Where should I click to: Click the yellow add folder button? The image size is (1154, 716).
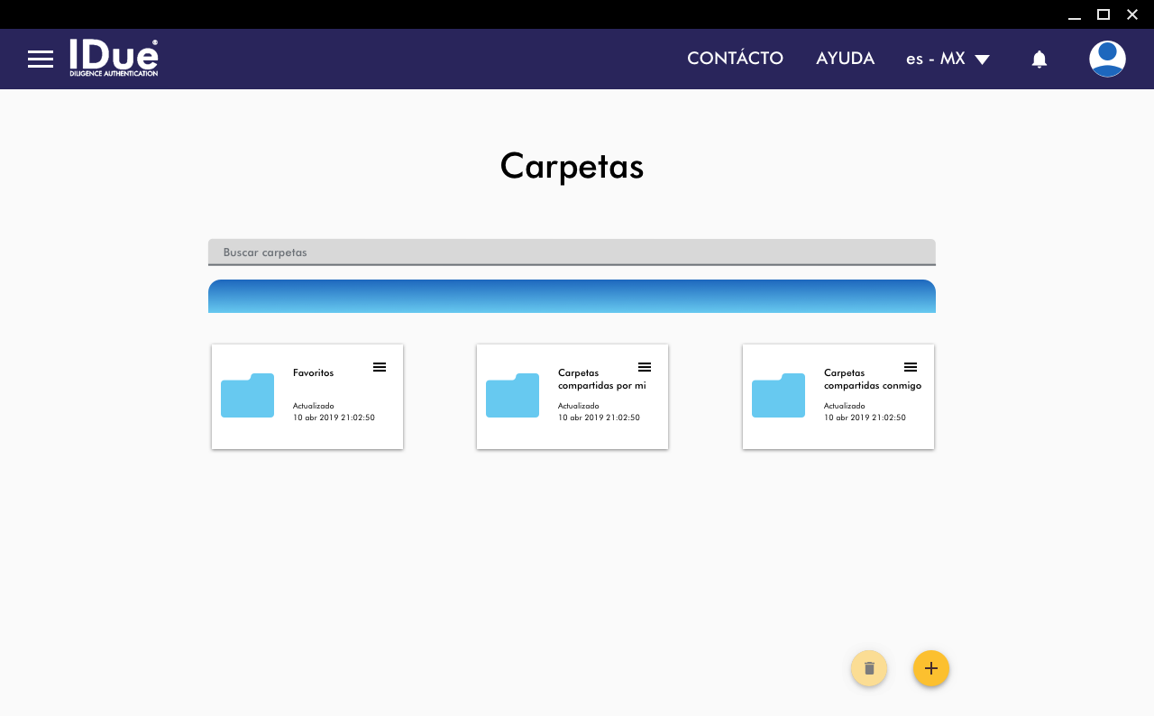click(x=930, y=668)
